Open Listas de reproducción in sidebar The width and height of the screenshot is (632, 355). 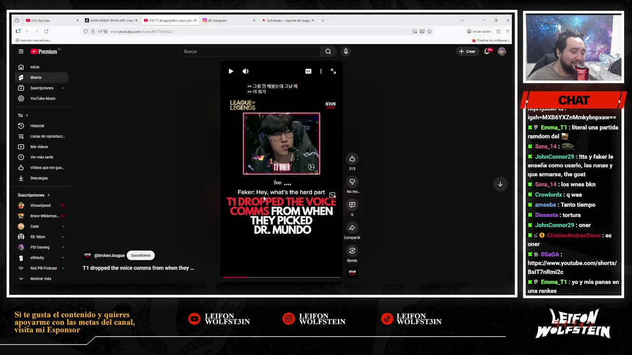tap(41, 136)
